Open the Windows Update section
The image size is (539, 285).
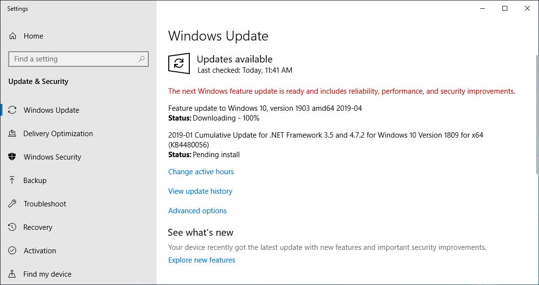click(x=51, y=110)
